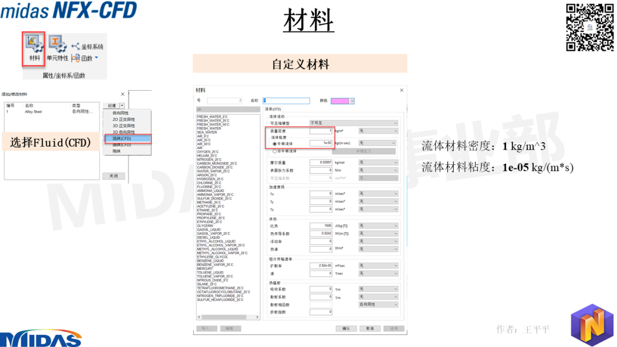
Task: Open the 表面张力系数 function dropdown
Action: (378, 170)
